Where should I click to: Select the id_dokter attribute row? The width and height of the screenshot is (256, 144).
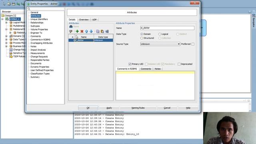click(91, 40)
